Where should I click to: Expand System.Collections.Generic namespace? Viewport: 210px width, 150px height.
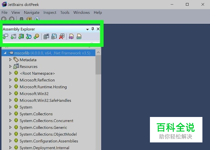click(x=10, y=127)
